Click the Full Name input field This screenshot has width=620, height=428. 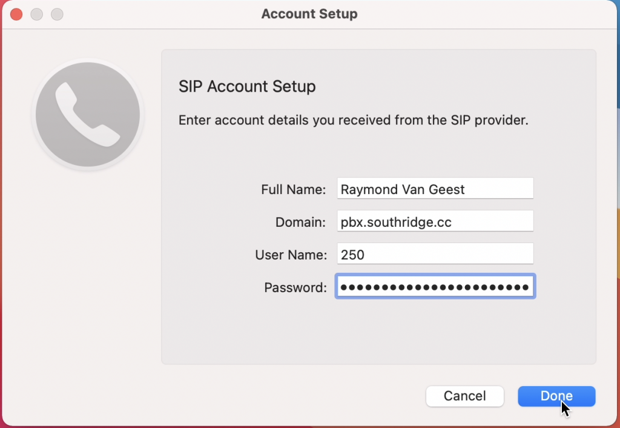[x=435, y=189]
